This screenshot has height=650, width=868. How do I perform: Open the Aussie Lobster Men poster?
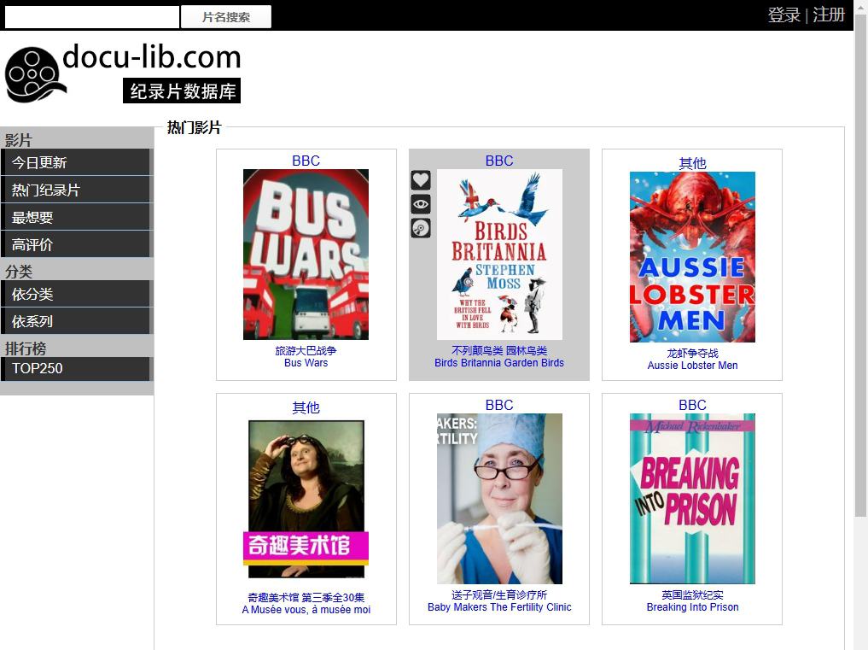692,257
